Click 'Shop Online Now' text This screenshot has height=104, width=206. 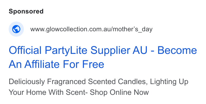point(119,92)
